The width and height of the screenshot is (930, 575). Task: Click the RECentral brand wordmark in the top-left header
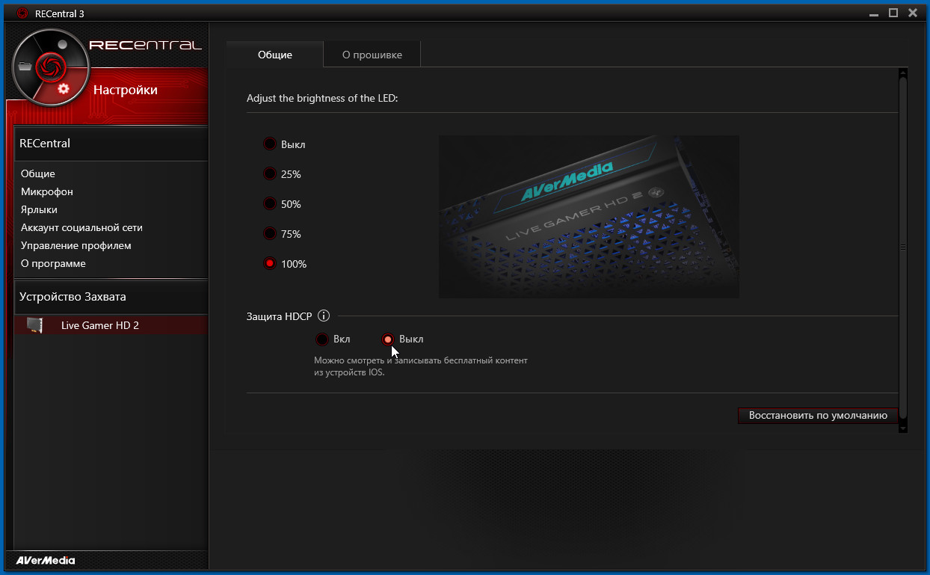point(145,45)
